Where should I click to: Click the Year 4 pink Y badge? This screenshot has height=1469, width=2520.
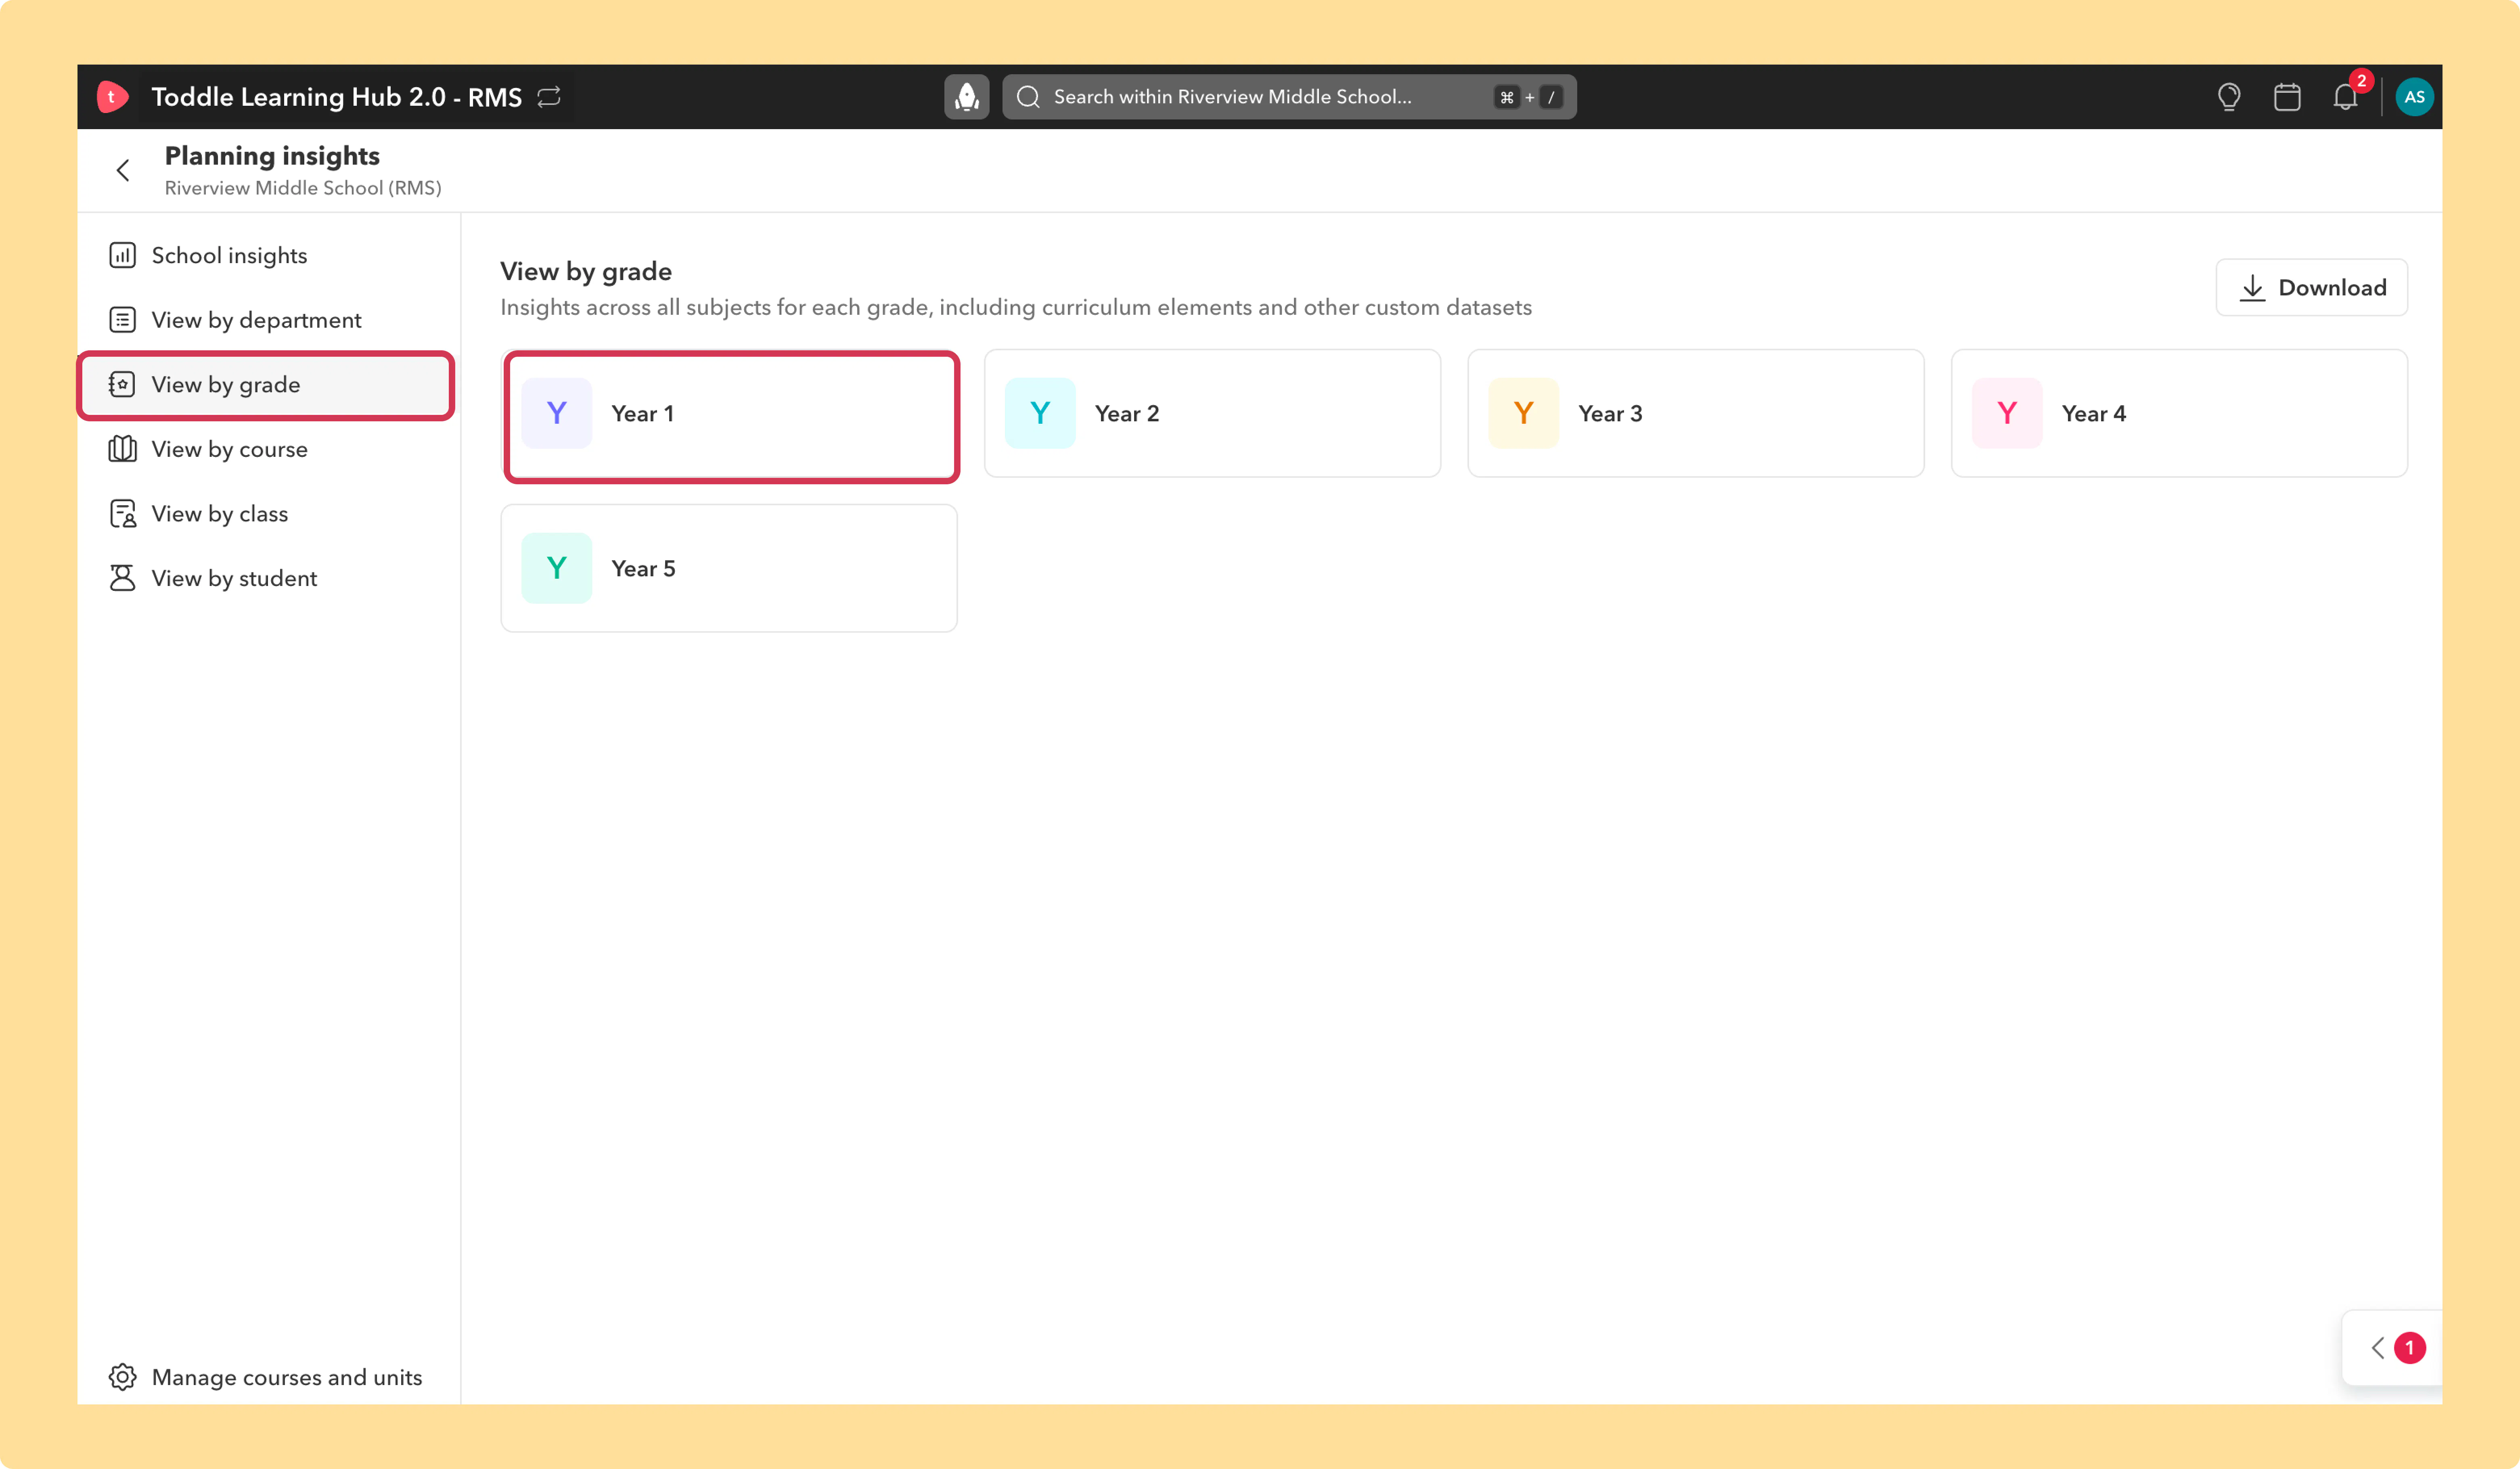pyautogui.click(x=2007, y=413)
